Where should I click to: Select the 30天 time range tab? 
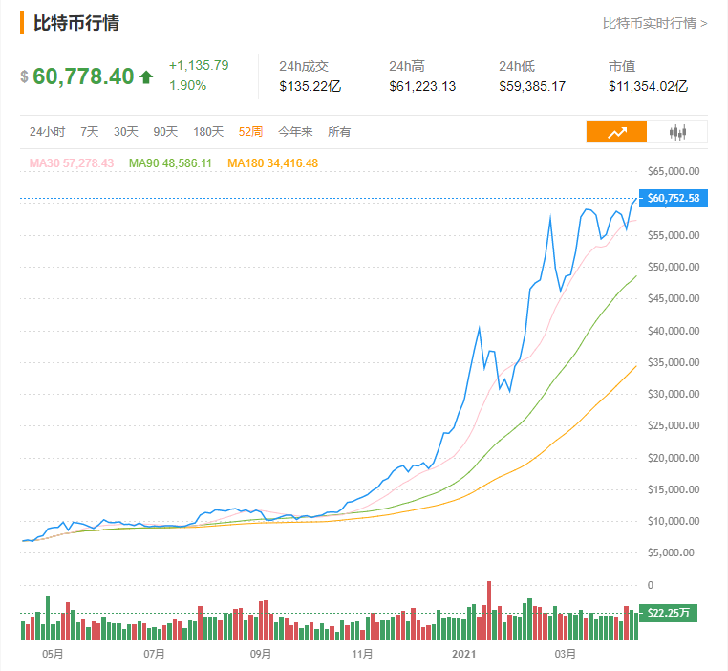click(x=126, y=132)
